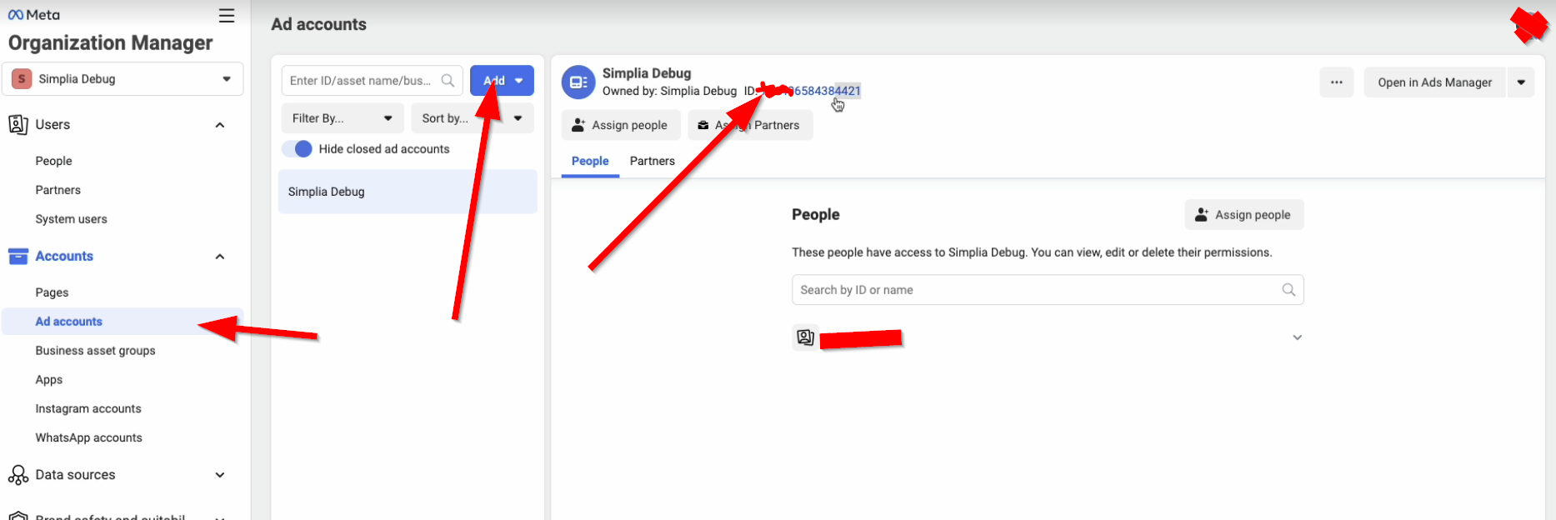
Task: Open Instagram accounts
Action: [x=88, y=409]
